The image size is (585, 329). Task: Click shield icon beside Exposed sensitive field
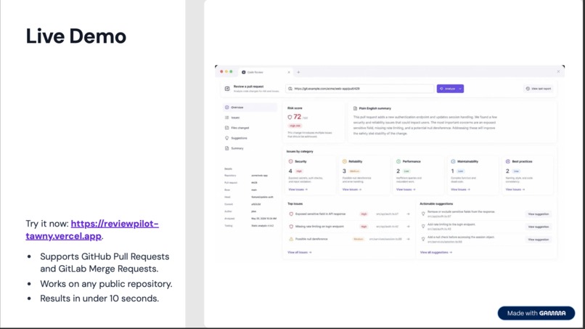point(291,214)
